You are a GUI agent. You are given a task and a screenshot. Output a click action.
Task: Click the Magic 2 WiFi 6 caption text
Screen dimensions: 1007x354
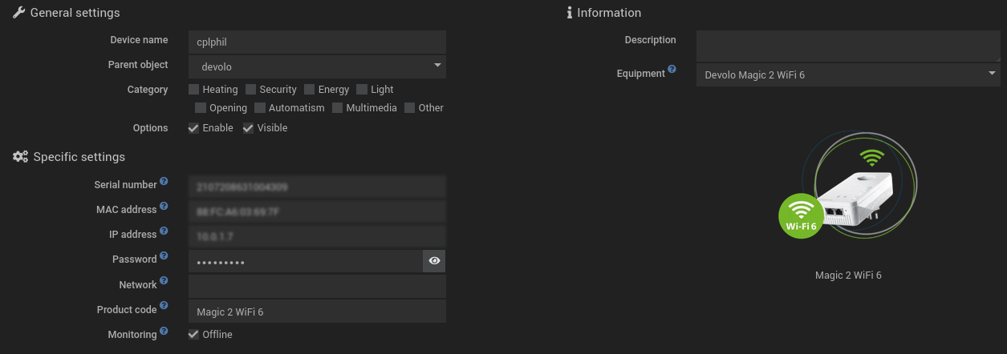(848, 275)
